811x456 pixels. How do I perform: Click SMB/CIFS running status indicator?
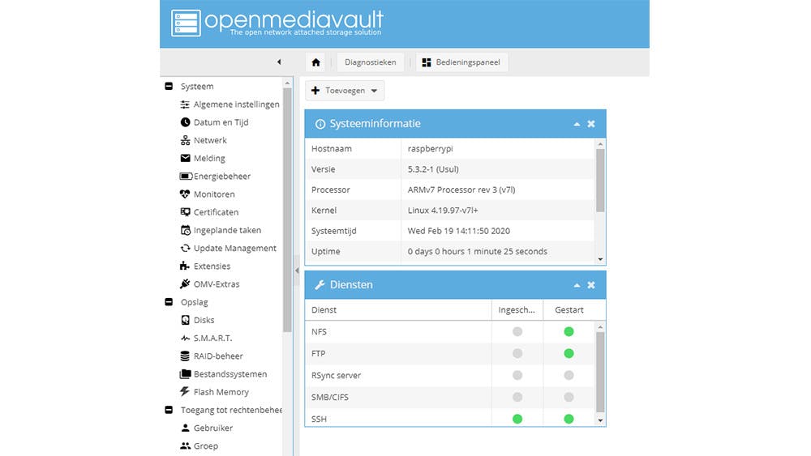[x=569, y=397]
